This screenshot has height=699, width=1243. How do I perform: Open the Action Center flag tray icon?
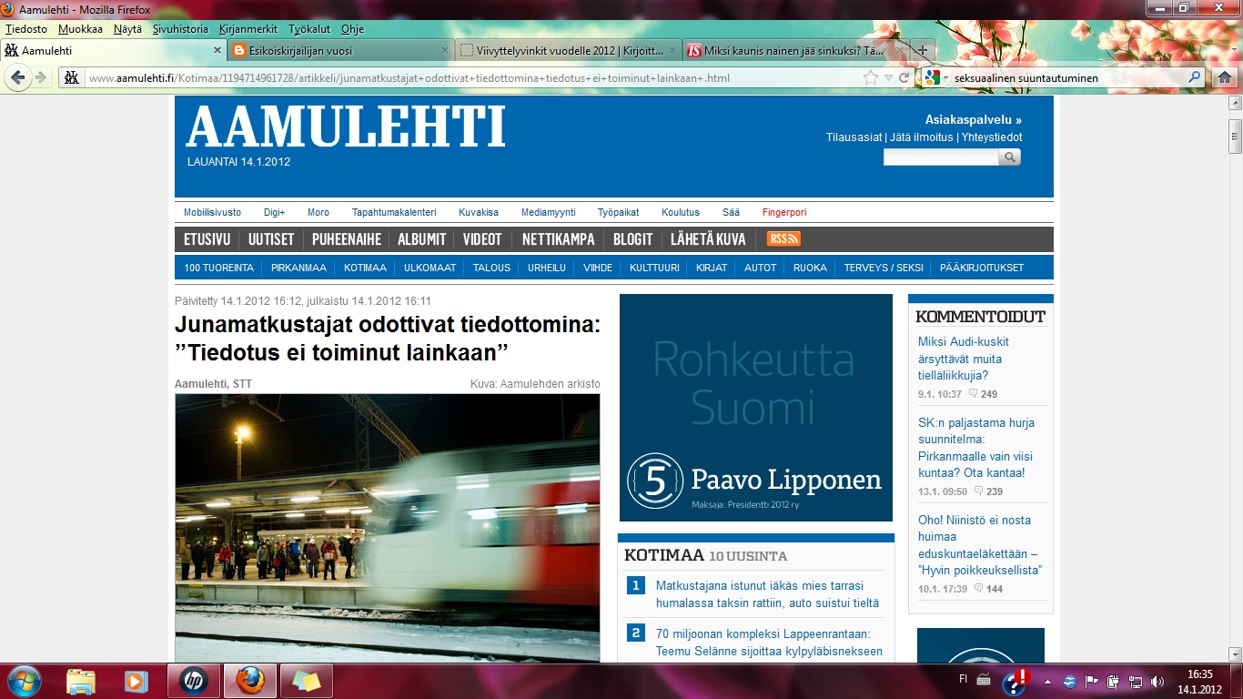(1091, 681)
